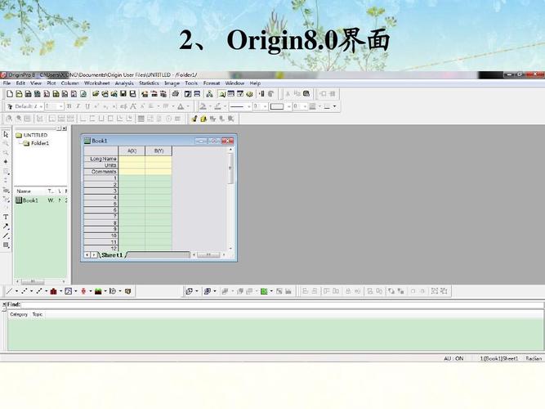Open the Analysis menu
The height and width of the screenshot is (409, 545).
pos(124,83)
